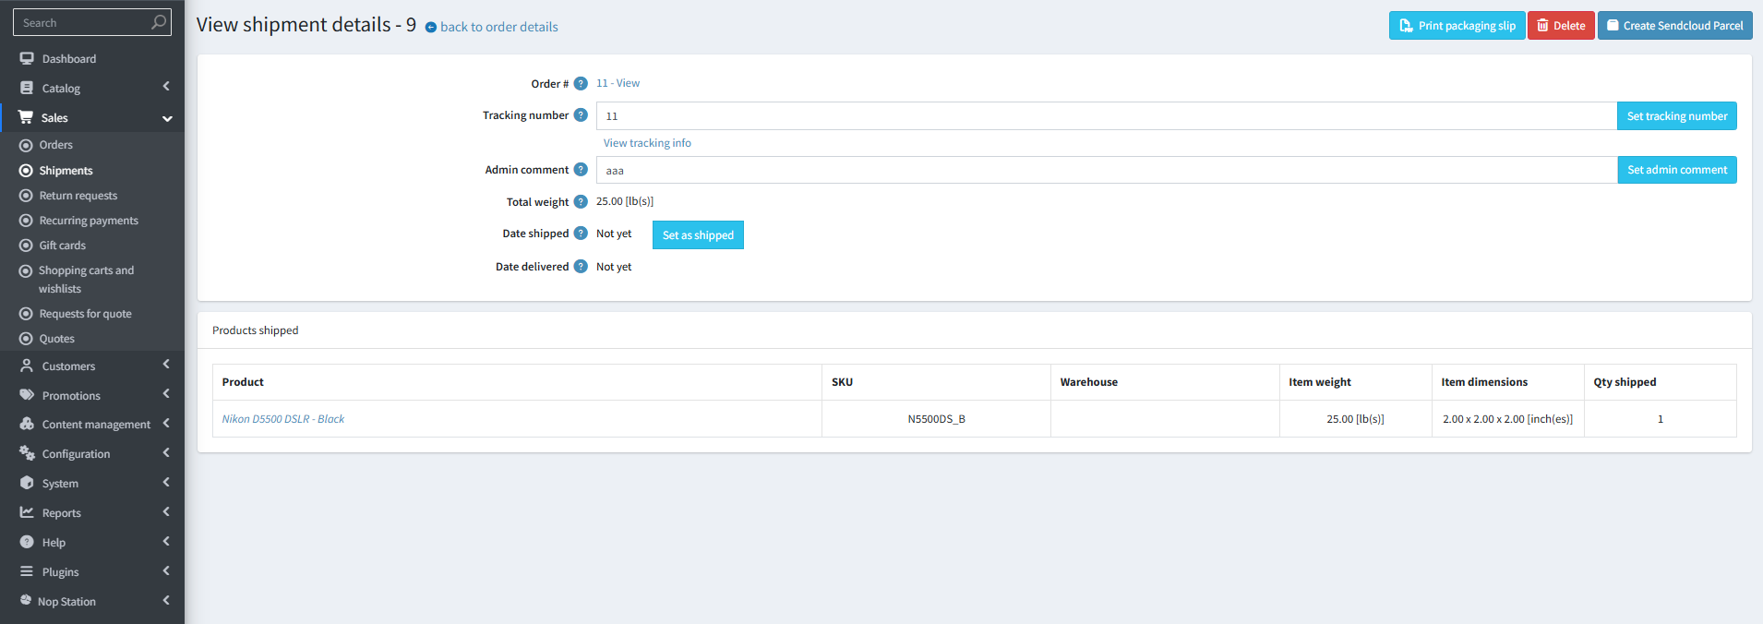
Task: Open Return requests in sidebar
Action: (92, 196)
